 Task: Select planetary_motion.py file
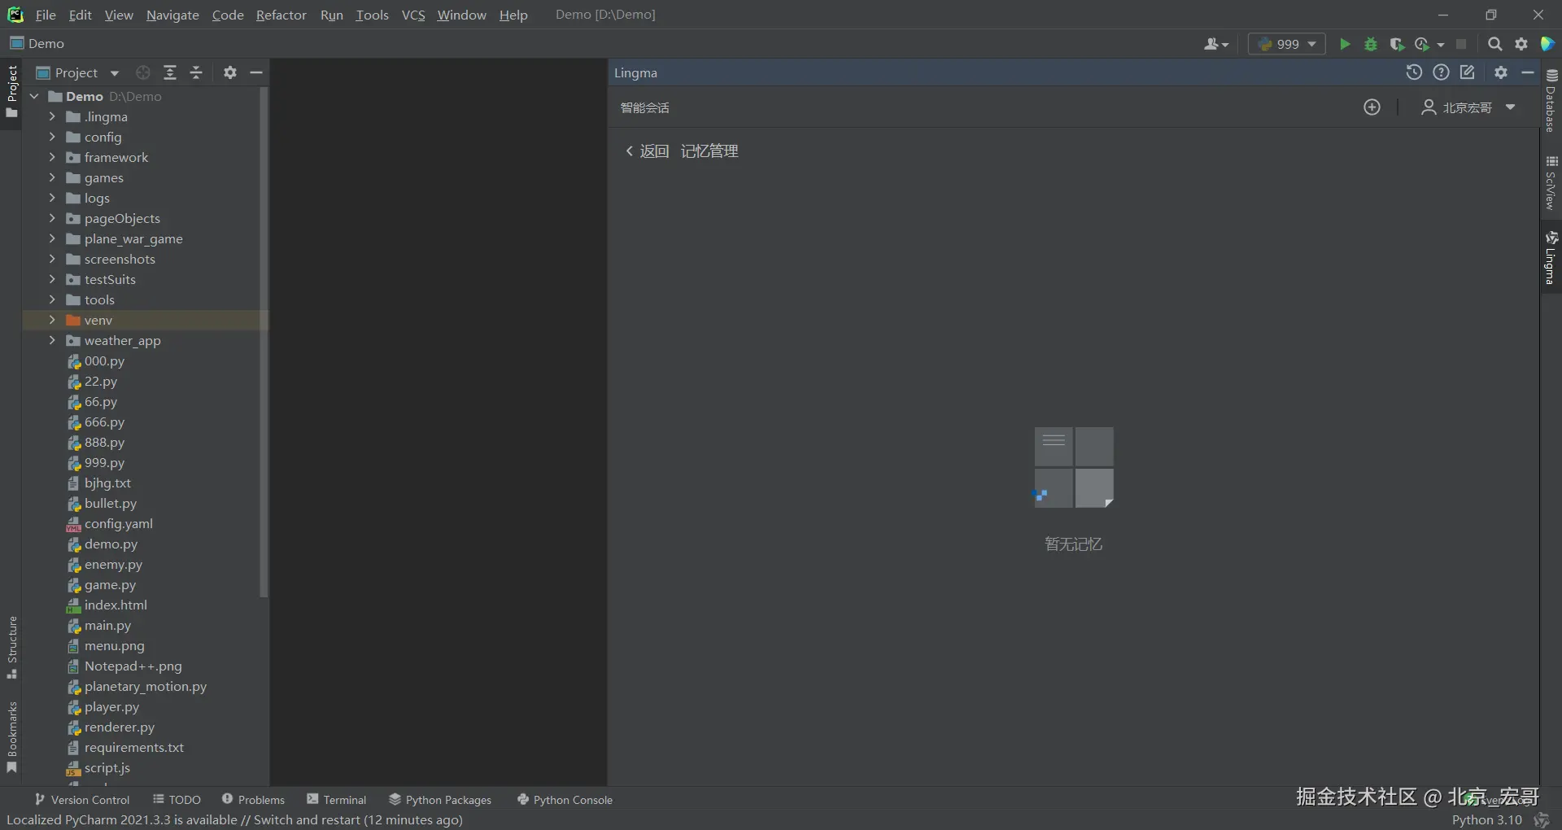145,686
